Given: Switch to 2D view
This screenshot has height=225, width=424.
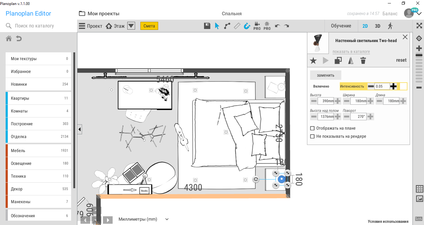Looking at the screenshot, I should pyautogui.click(x=365, y=26).
